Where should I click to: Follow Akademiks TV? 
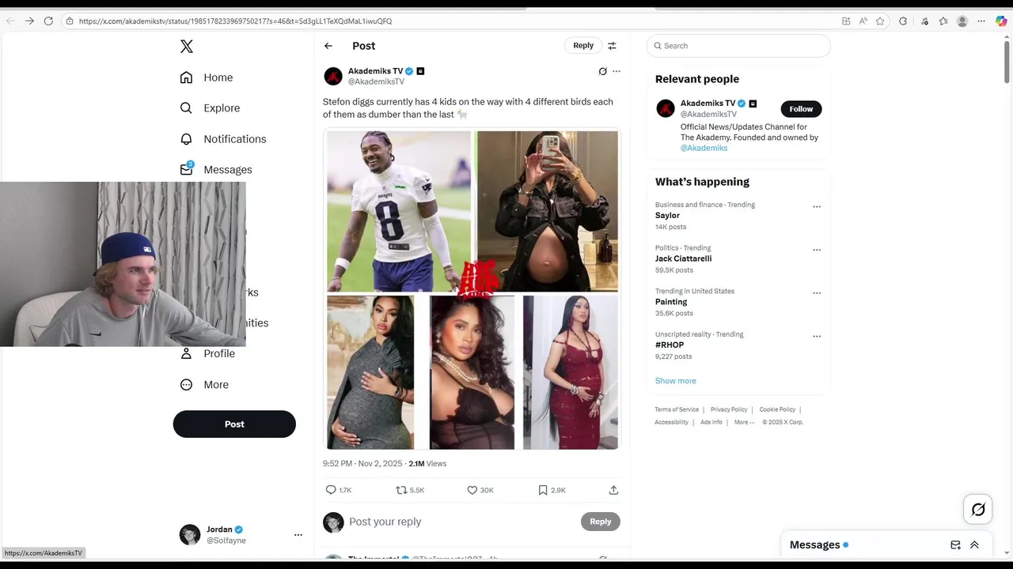pyautogui.click(x=801, y=109)
